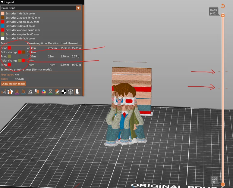Toggle deretractions visibility icon

click(x=24, y=92)
